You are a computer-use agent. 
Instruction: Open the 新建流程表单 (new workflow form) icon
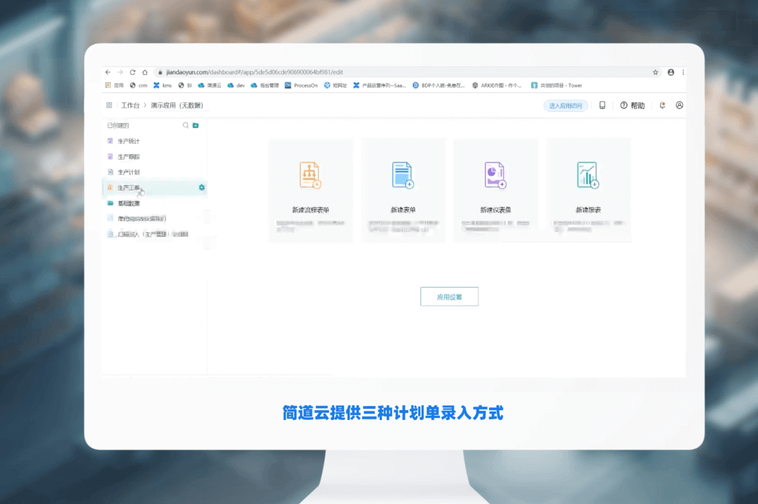click(x=310, y=175)
